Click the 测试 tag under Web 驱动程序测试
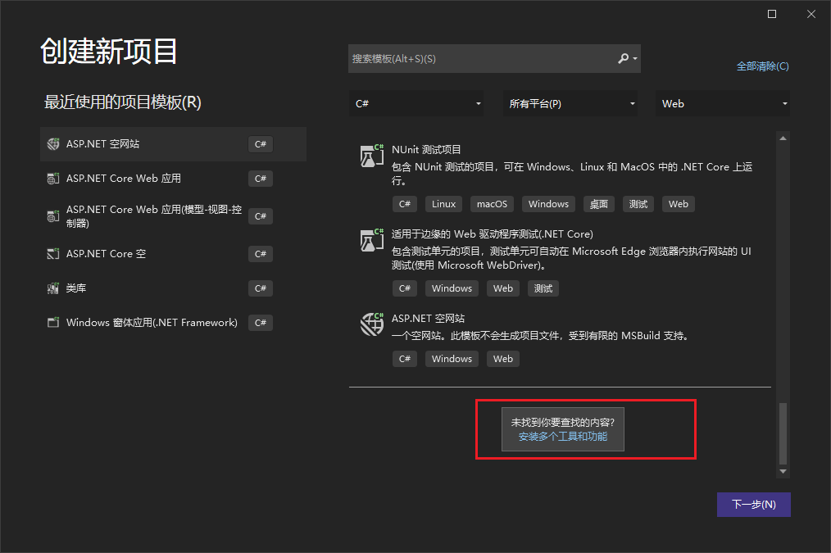This screenshot has width=831, height=553. (x=543, y=288)
